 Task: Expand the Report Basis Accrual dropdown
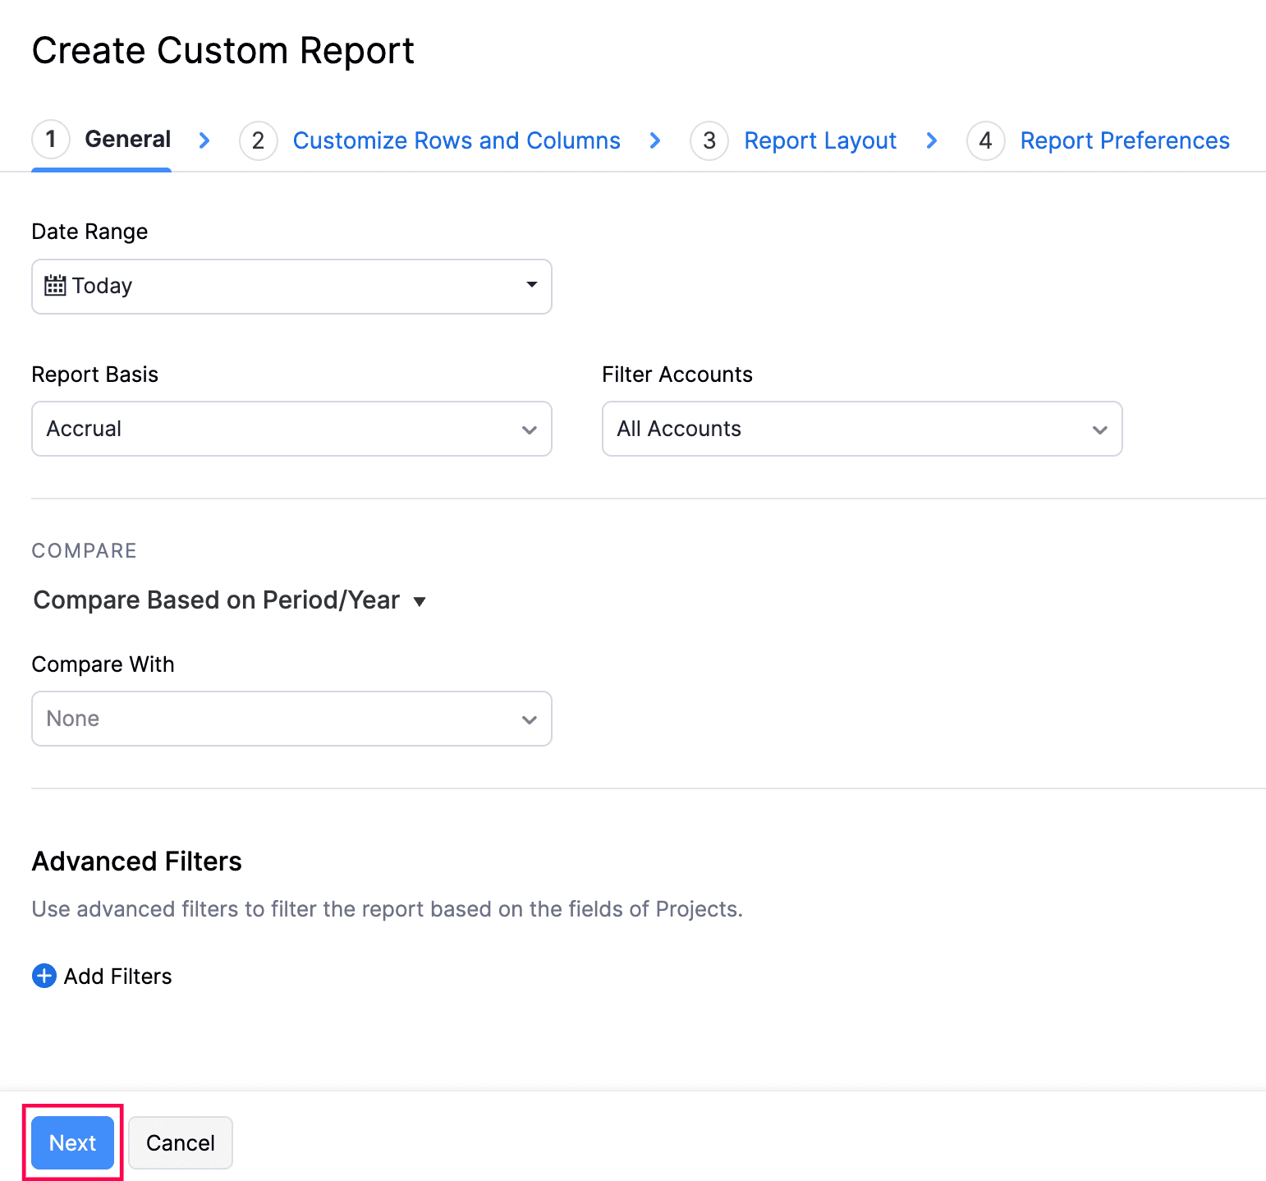291,429
